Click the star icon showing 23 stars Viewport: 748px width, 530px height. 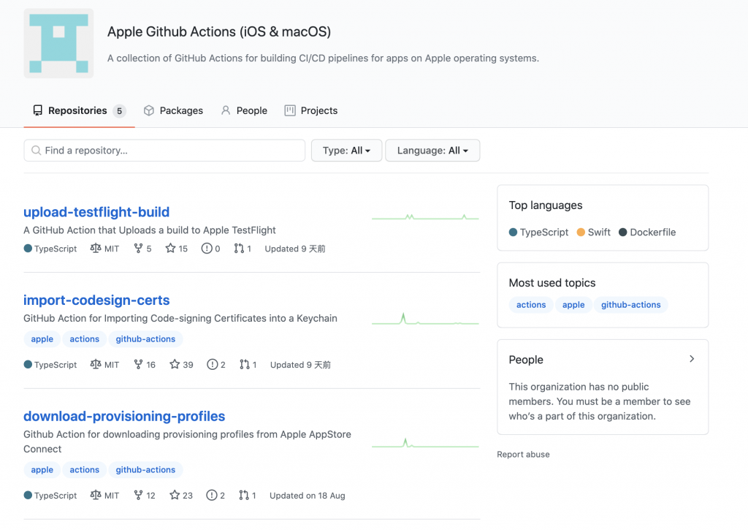point(175,495)
